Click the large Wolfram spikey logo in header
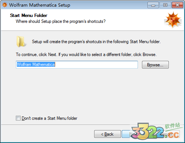This screenshot has height=143, width=185. point(173,20)
